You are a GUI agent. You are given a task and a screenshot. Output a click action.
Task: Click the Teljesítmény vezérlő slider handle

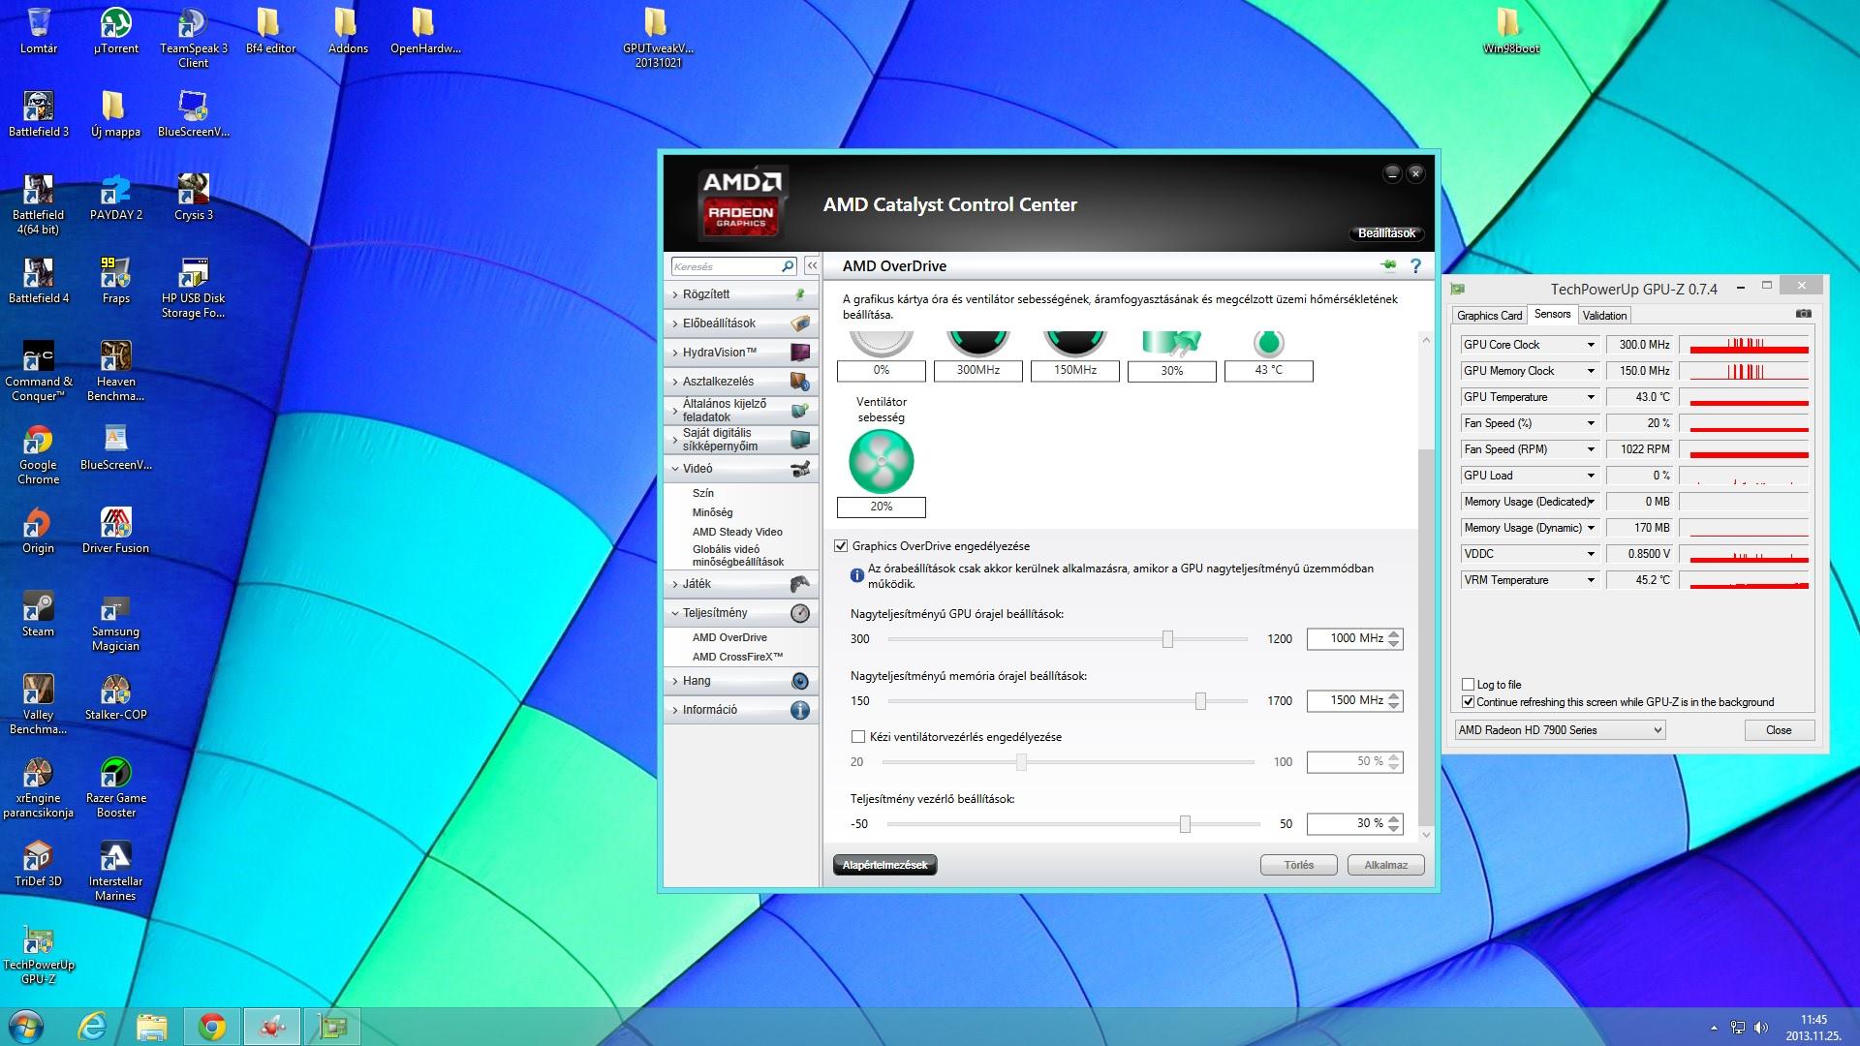[x=1185, y=824]
